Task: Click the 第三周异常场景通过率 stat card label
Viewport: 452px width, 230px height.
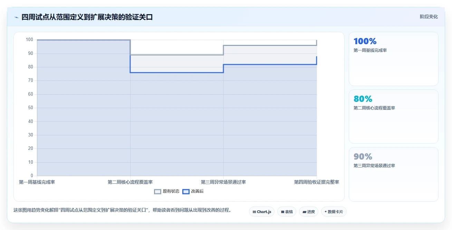Action: 374,166
